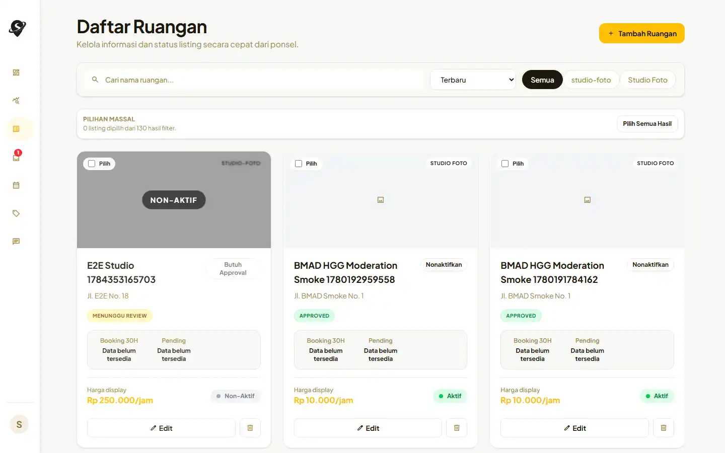Open the chat message icon in sidebar

pyautogui.click(x=16, y=242)
